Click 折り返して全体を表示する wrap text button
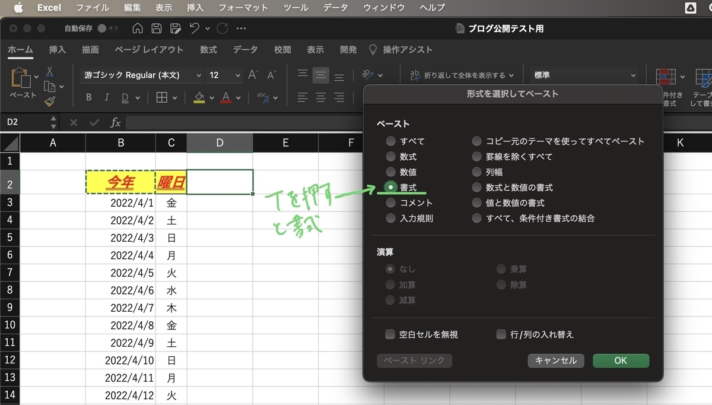 tap(462, 75)
